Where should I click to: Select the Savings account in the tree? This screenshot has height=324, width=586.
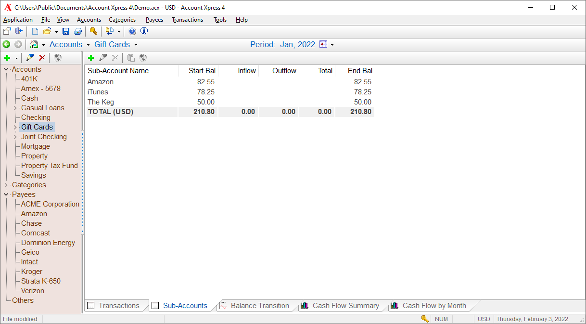tap(34, 175)
